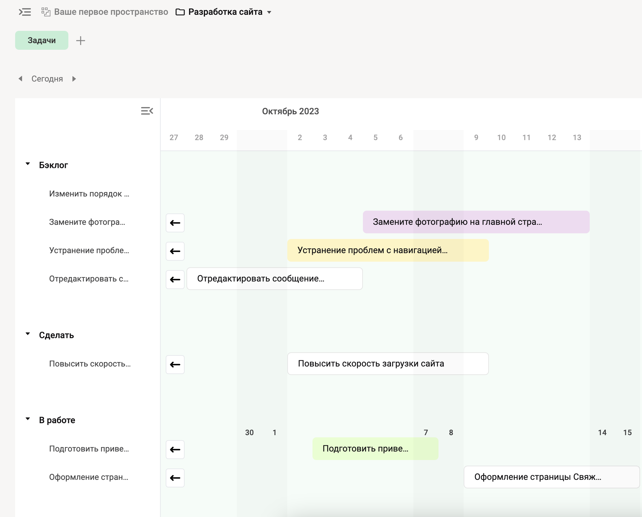Collapse the Сделать group
This screenshot has height=517, width=642.
(28, 334)
